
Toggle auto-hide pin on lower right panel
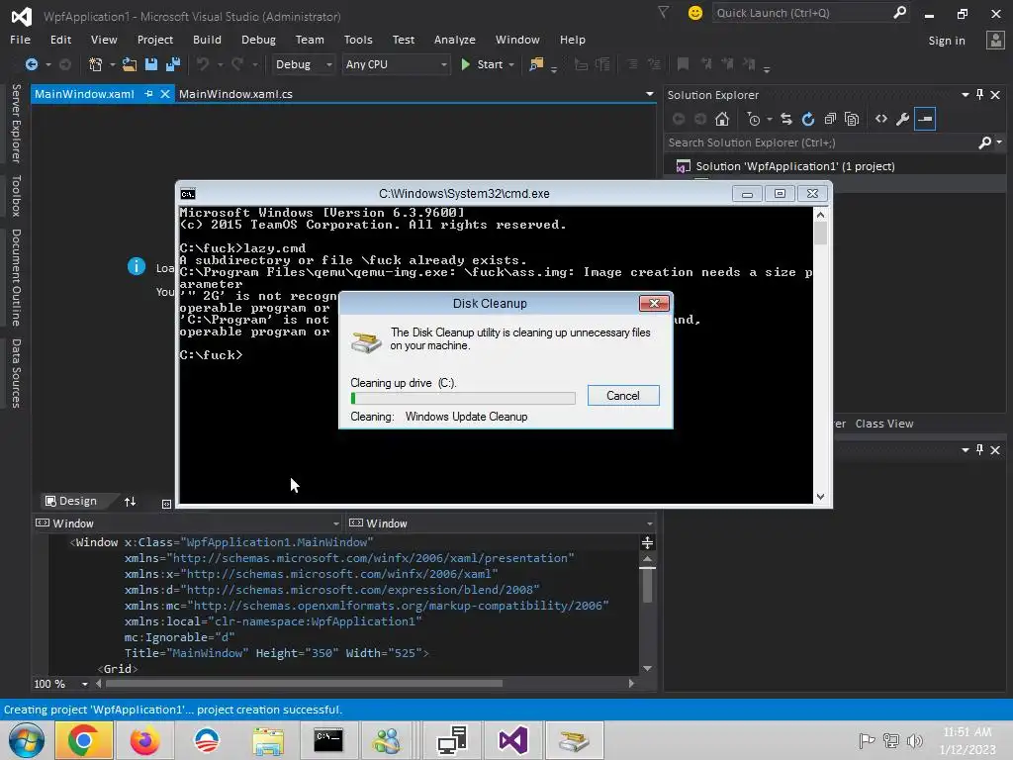click(x=979, y=449)
